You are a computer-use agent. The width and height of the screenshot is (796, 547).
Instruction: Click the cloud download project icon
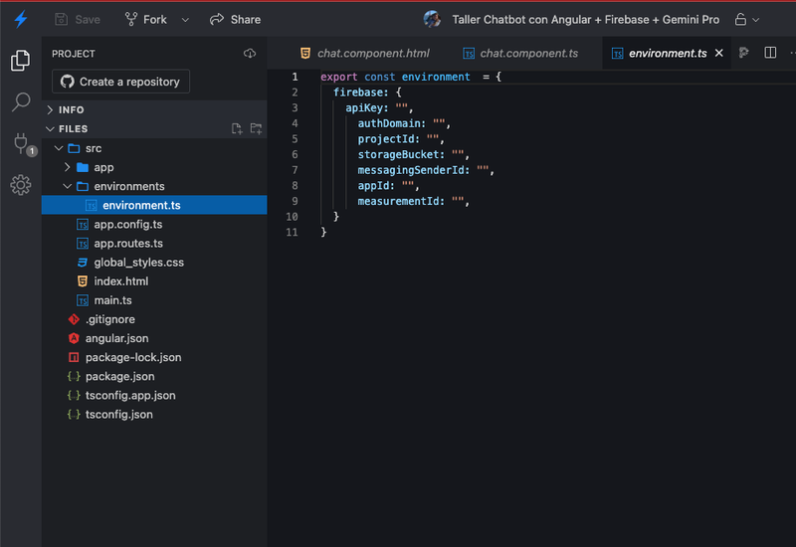click(x=250, y=54)
